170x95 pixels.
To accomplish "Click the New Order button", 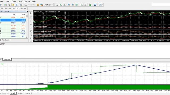I will [30, 5].
